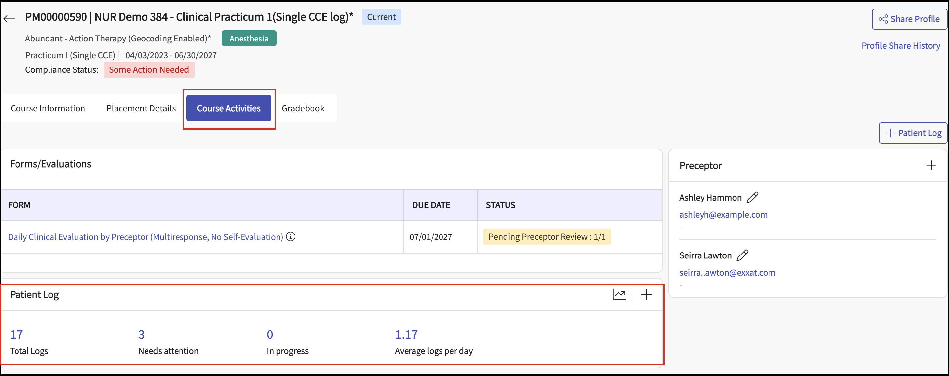
Task: Click the info icon beside Daily Clinical Evaluation
Action: pyautogui.click(x=291, y=237)
